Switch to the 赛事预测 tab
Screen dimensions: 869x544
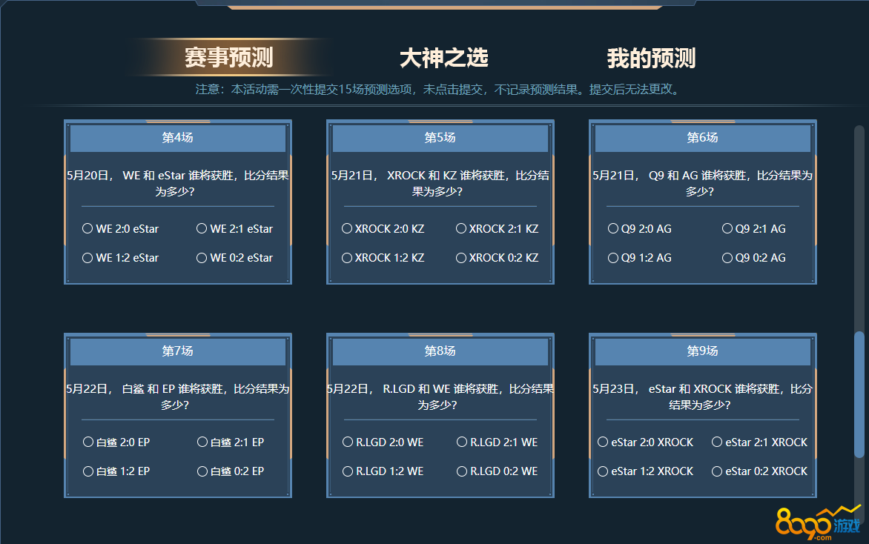[228, 58]
